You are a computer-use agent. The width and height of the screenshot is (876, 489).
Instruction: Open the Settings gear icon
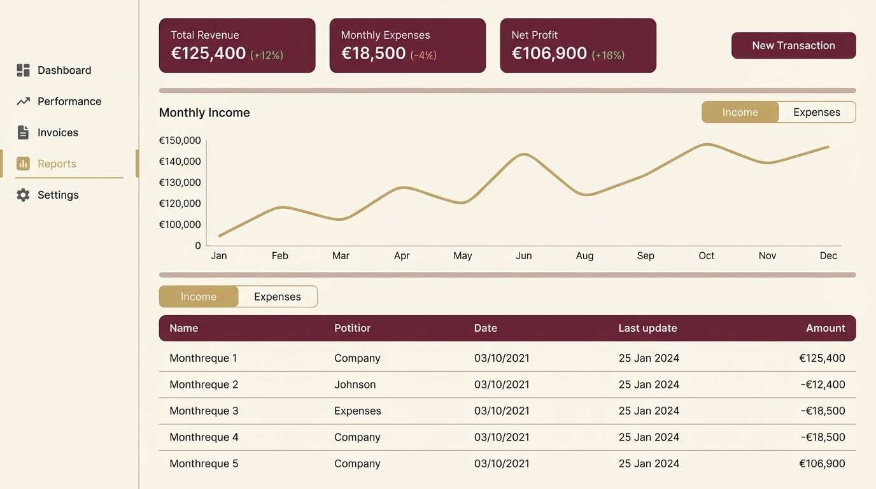click(23, 194)
